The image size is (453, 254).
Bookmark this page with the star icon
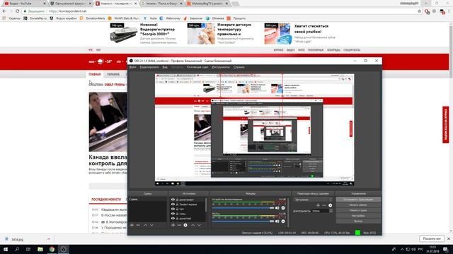coord(420,11)
